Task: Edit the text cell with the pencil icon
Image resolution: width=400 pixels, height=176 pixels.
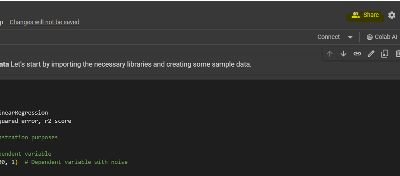Action: (x=371, y=54)
